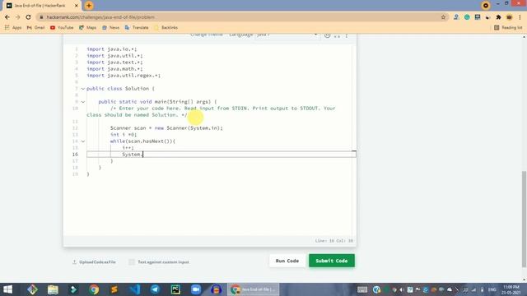Open the YouTube bookmark
Image resolution: width=527 pixels, height=296 pixels.
coord(62,27)
